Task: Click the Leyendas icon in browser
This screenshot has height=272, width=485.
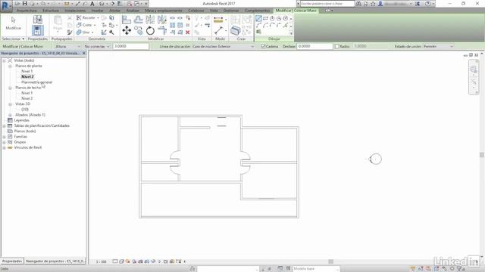Action: coord(10,120)
